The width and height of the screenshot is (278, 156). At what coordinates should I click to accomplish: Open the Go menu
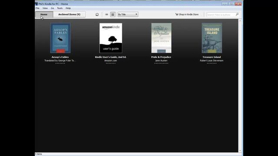coord(52,8)
